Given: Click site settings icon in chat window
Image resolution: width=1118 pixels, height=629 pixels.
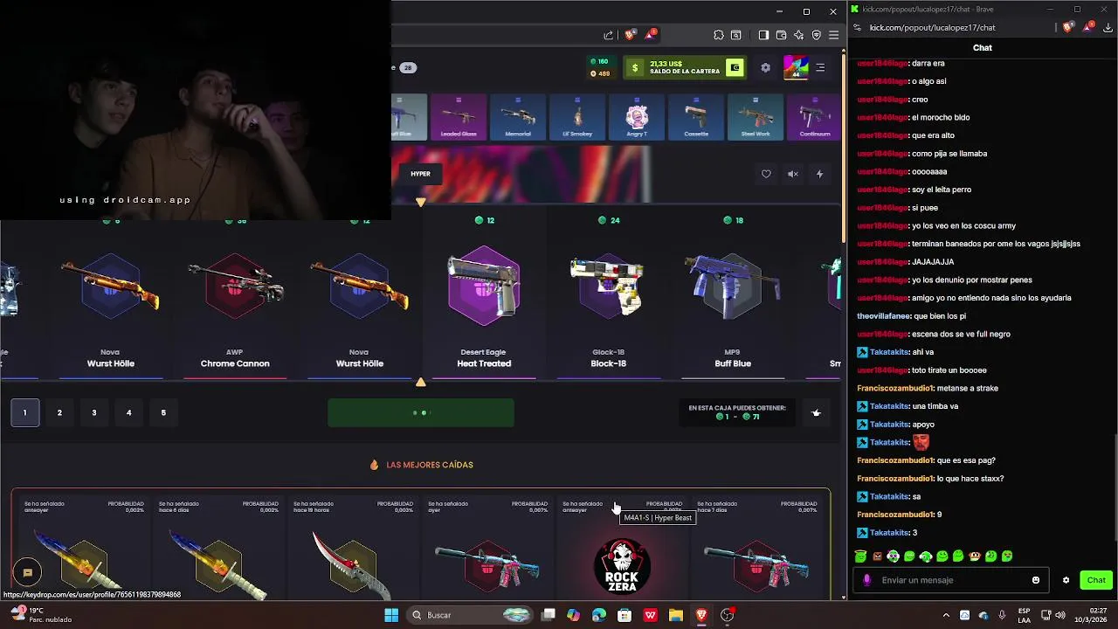Looking at the screenshot, I should (857, 27).
